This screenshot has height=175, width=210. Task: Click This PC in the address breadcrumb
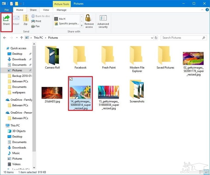(38, 38)
